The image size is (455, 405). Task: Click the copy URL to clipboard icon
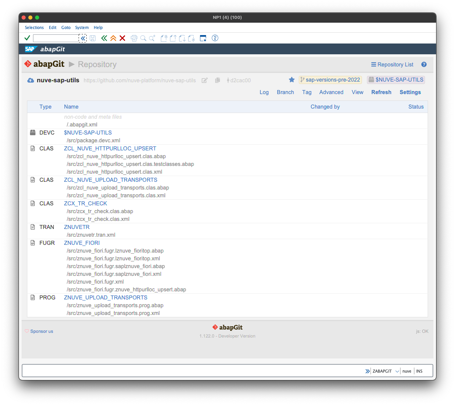point(218,80)
